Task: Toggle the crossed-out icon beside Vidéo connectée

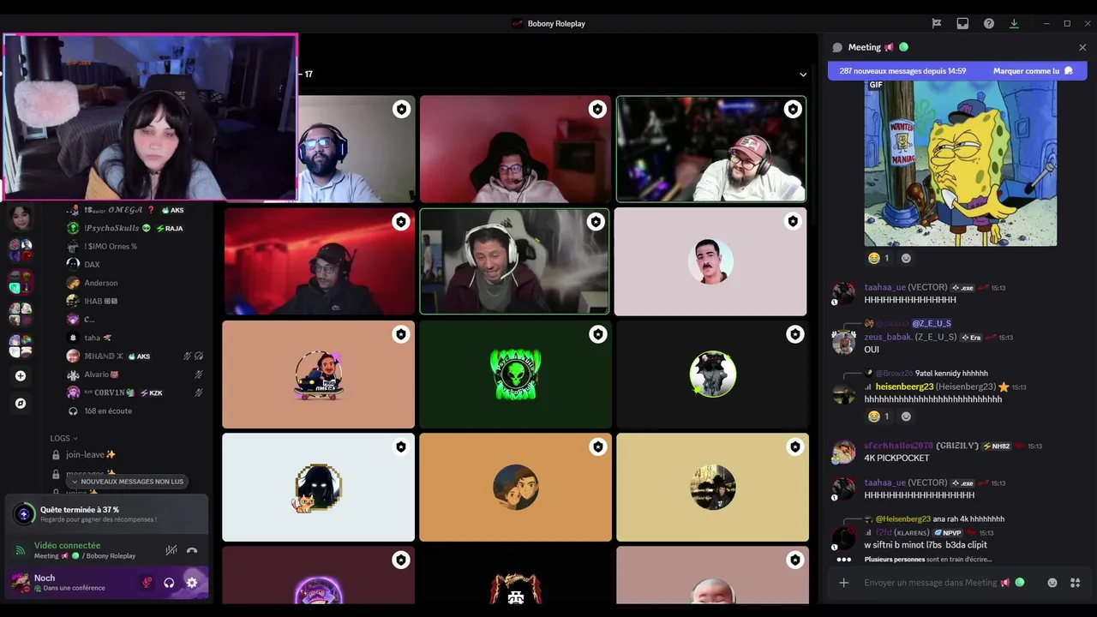Action: pyautogui.click(x=171, y=550)
